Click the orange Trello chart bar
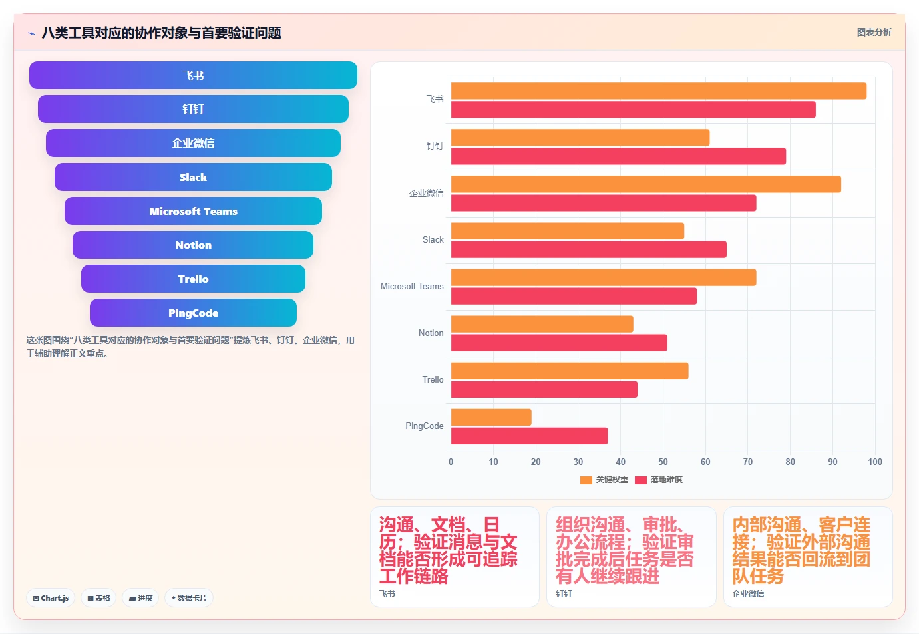The height and width of the screenshot is (634, 919). [x=570, y=371]
